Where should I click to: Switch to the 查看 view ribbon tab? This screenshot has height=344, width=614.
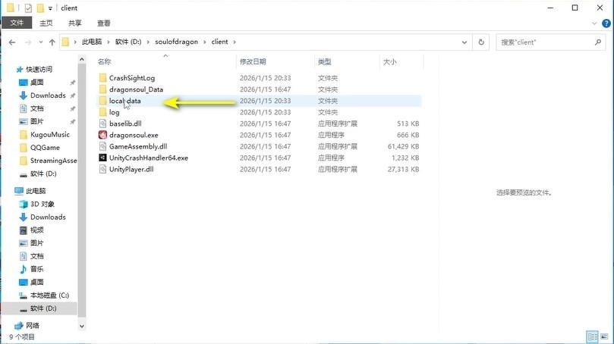coord(103,23)
